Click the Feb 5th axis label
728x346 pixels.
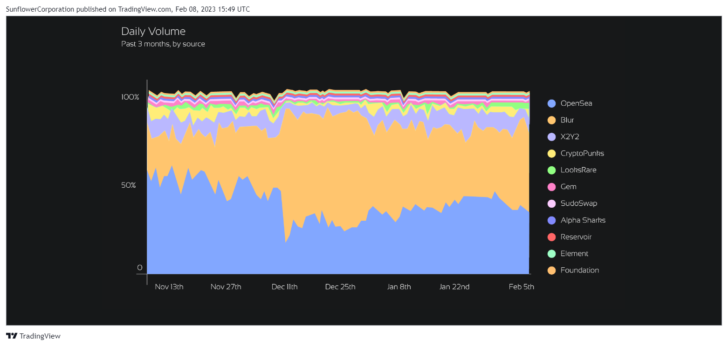tap(522, 287)
